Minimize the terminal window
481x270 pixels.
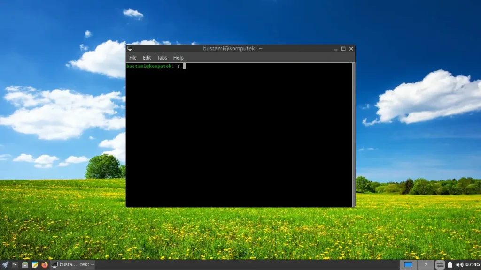coord(335,49)
